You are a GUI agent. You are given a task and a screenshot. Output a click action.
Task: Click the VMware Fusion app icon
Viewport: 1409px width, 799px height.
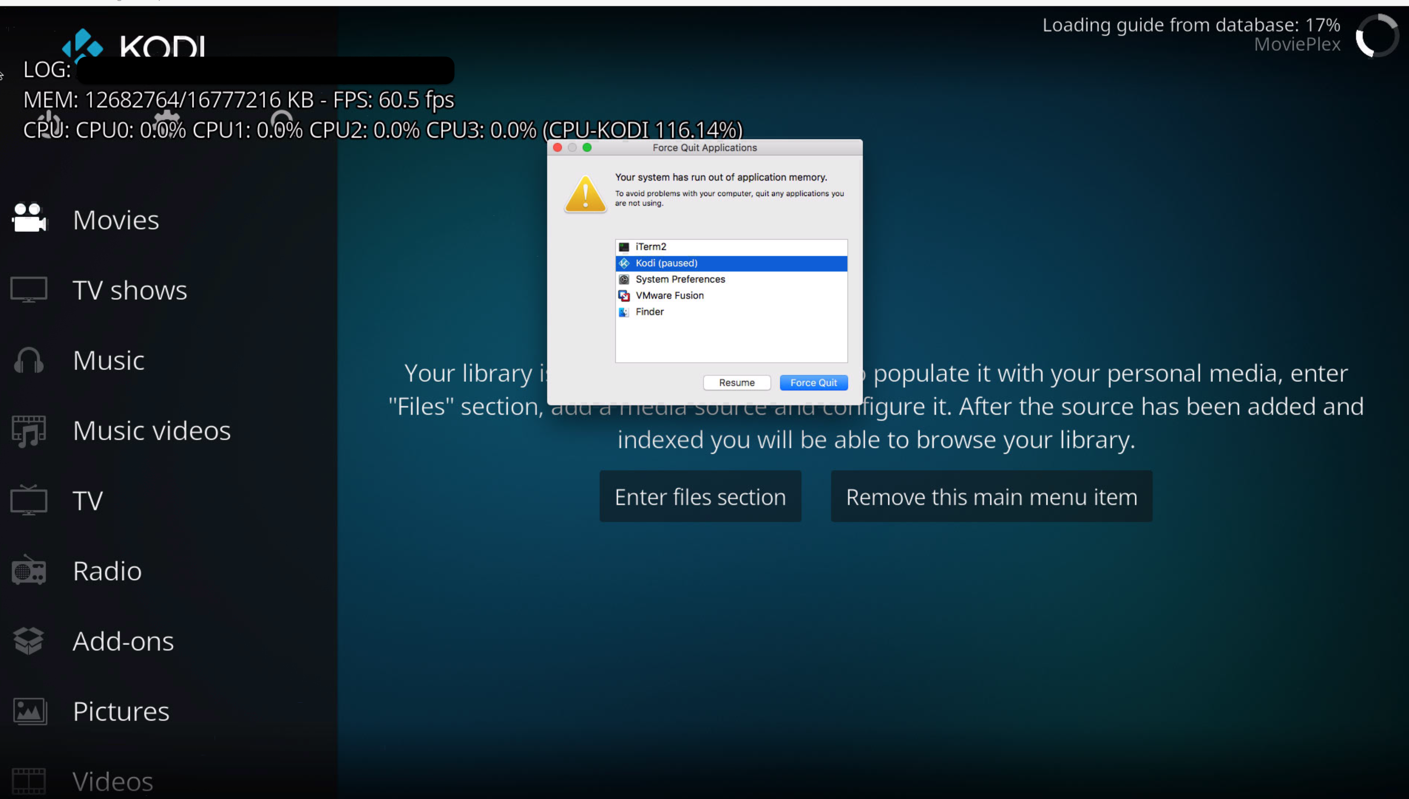[x=624, y=296]
